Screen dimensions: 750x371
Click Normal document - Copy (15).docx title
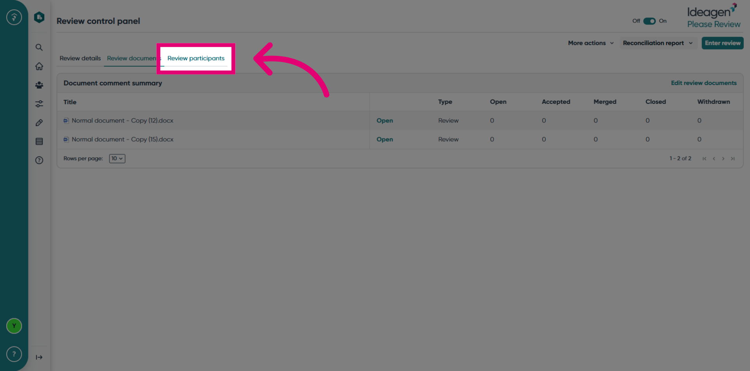[122, 139]
